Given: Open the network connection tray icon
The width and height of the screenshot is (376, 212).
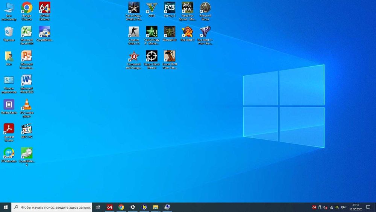Looking at the screenshot, I should (331, 207).
